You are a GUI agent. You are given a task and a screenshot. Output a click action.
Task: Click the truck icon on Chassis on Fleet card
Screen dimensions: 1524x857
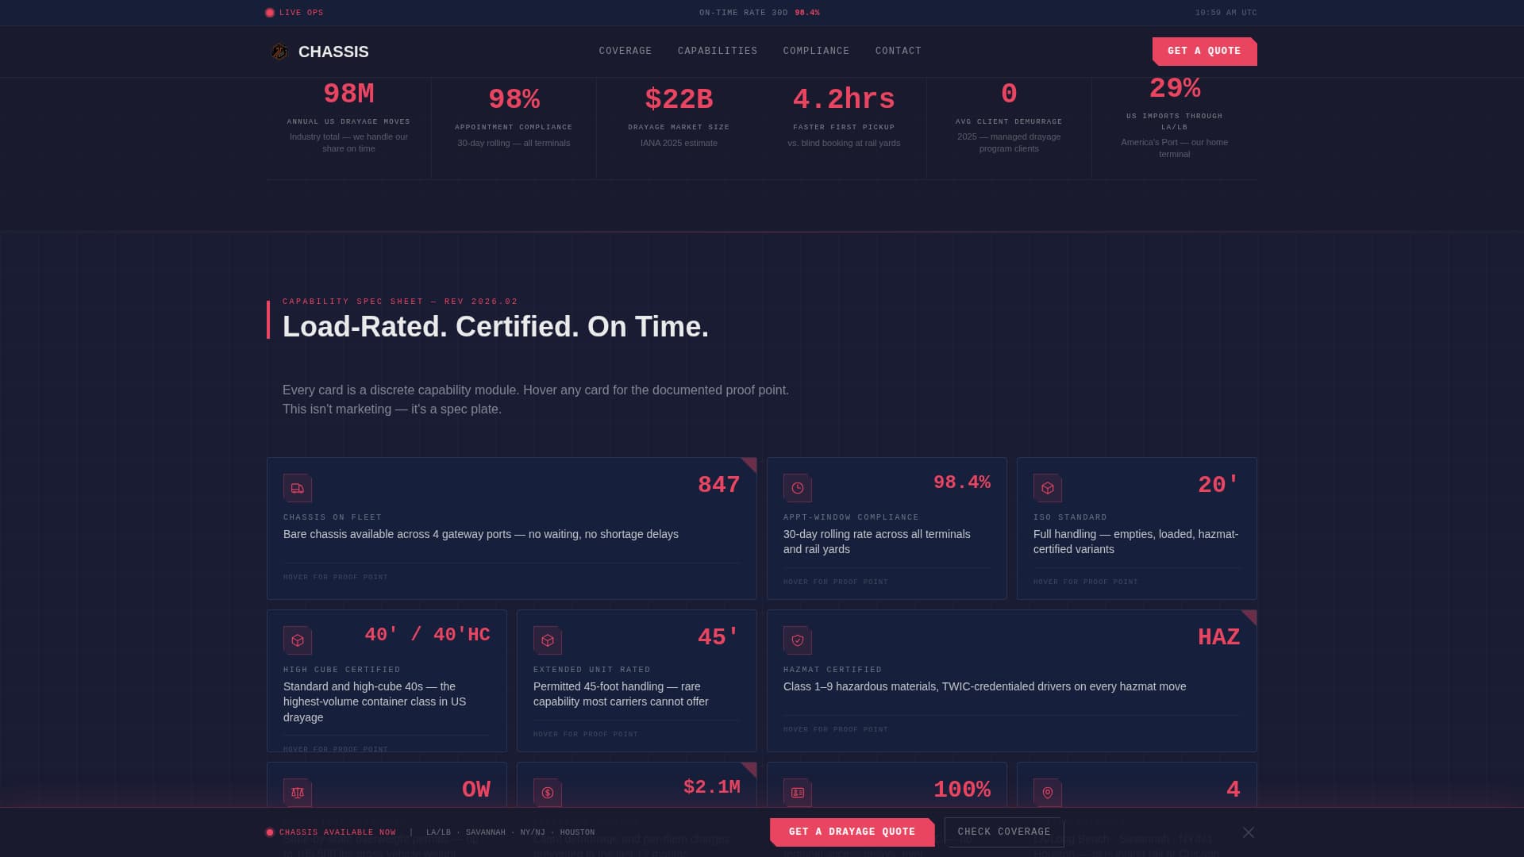[x=298, y=488]
